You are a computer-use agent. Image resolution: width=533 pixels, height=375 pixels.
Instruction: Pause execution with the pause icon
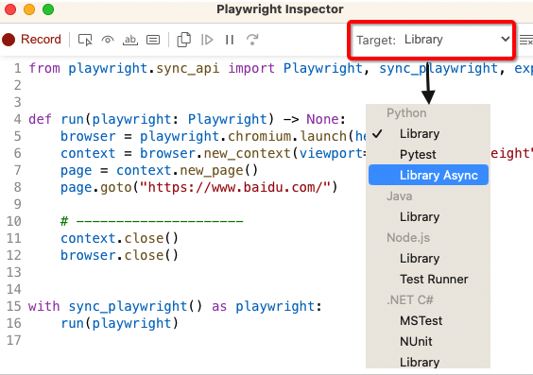tap(230, 40)
